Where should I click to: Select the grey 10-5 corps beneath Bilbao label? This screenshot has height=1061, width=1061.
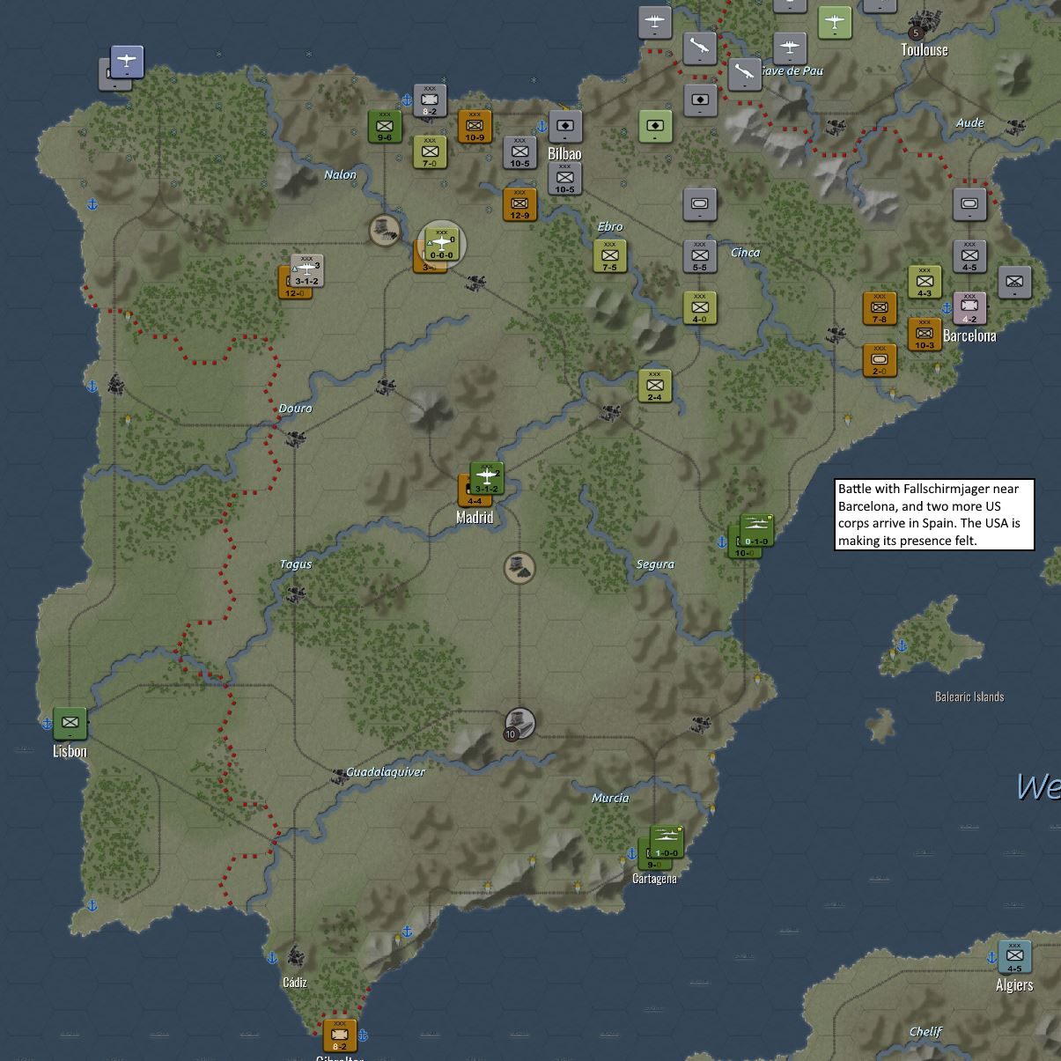coord(564,178)
